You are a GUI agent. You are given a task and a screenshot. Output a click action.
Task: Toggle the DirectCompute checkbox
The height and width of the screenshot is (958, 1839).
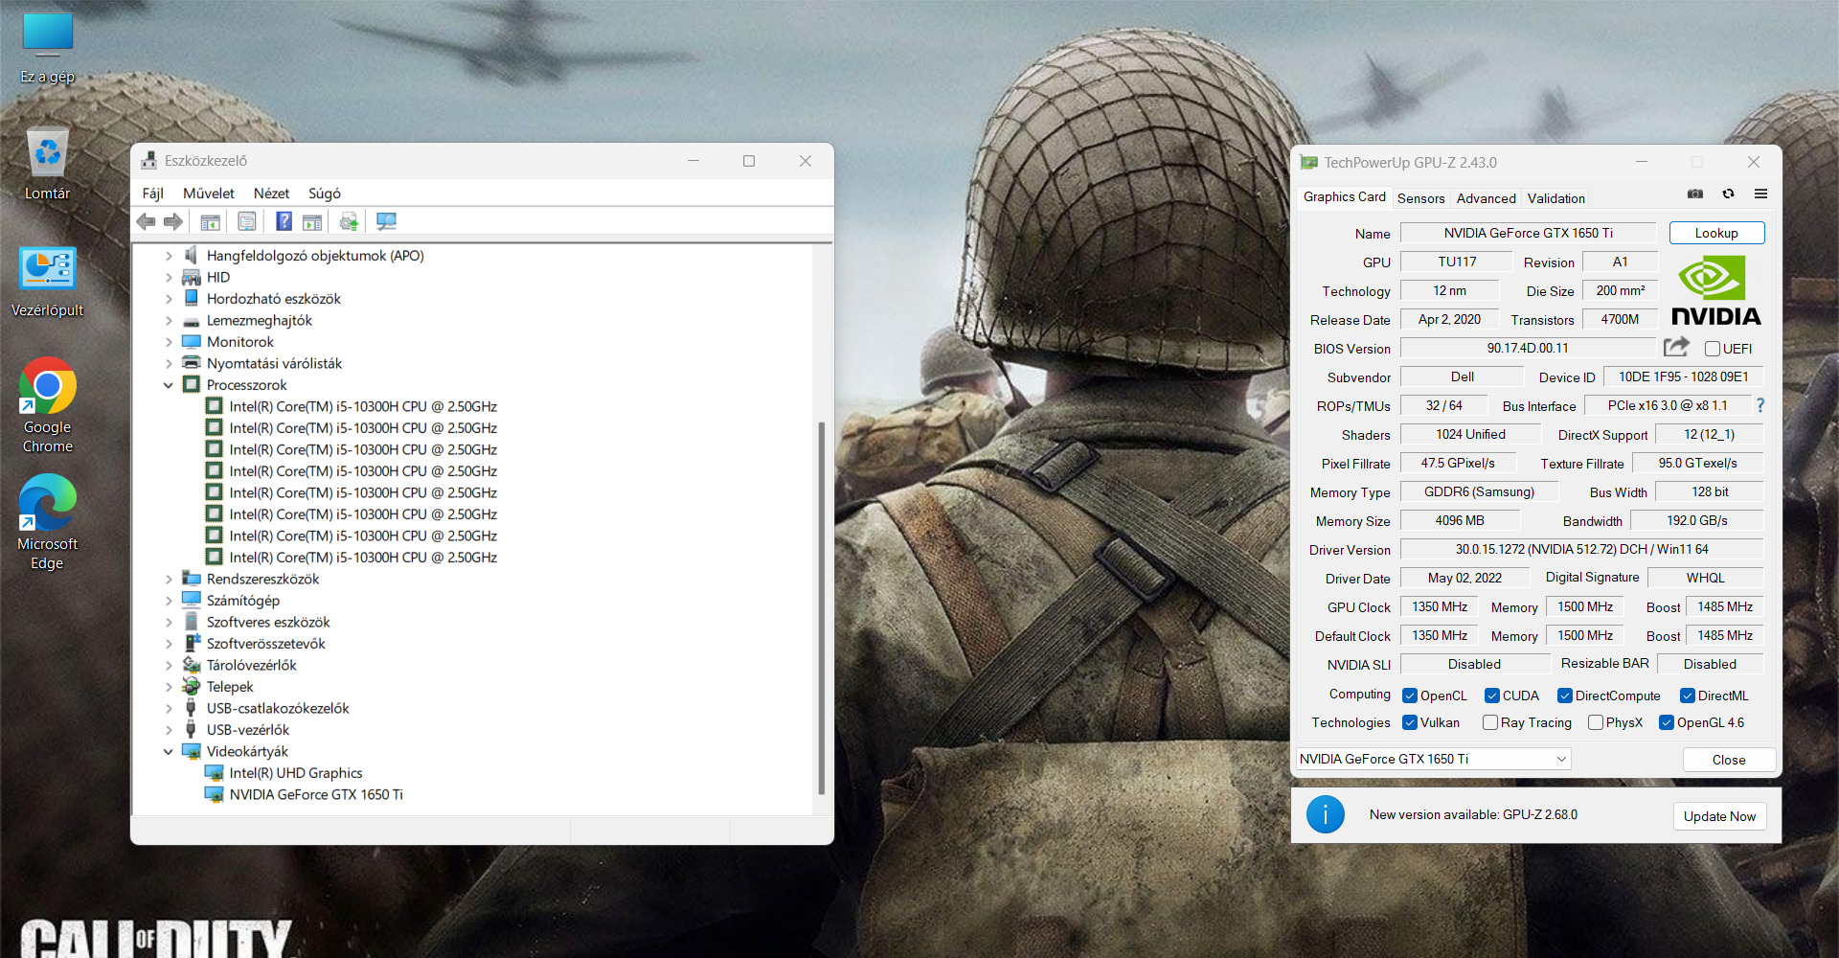coord(1565,696)
